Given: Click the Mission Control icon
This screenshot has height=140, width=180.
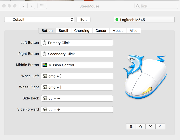Looking at the screenshot, I should click(x=45, y=65).
